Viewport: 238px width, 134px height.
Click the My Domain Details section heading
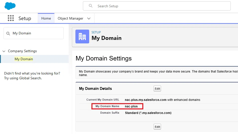click(x=95, y=89)
